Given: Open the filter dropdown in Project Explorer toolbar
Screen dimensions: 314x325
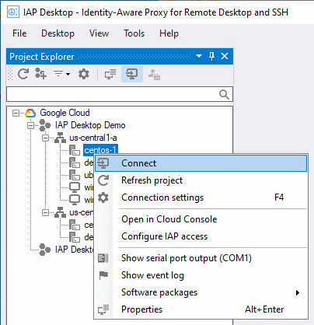Looking at the screenshot, I should (61, 74).
